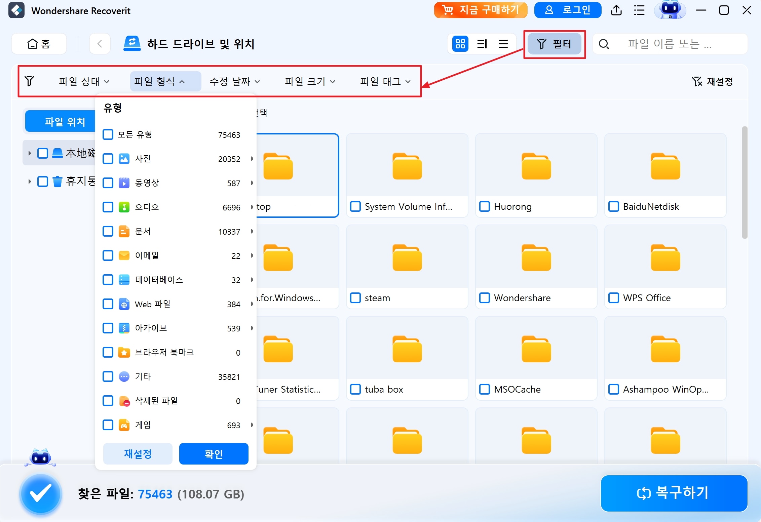Click the 복구하기 recover button
This screenshot has height=522, width=761.
674,493
